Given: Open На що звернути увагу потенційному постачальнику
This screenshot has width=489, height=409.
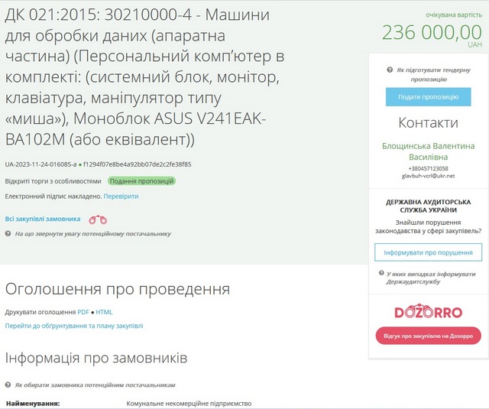Looking at the screenshot, I should coord(93,234).
